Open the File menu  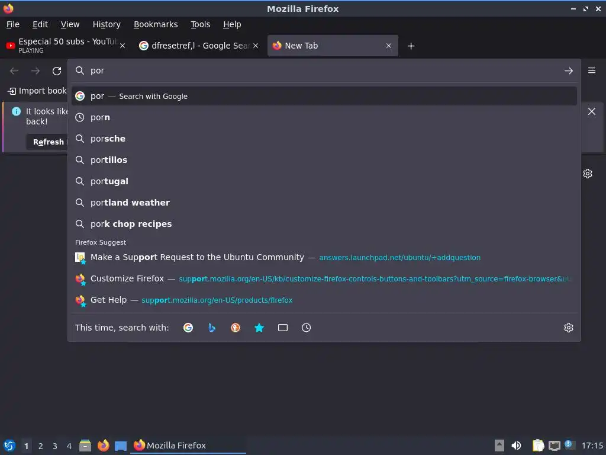[x=13, y=24]
